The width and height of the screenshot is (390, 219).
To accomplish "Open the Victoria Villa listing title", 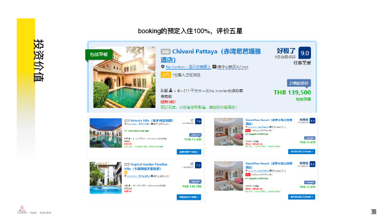I will 151,120.
